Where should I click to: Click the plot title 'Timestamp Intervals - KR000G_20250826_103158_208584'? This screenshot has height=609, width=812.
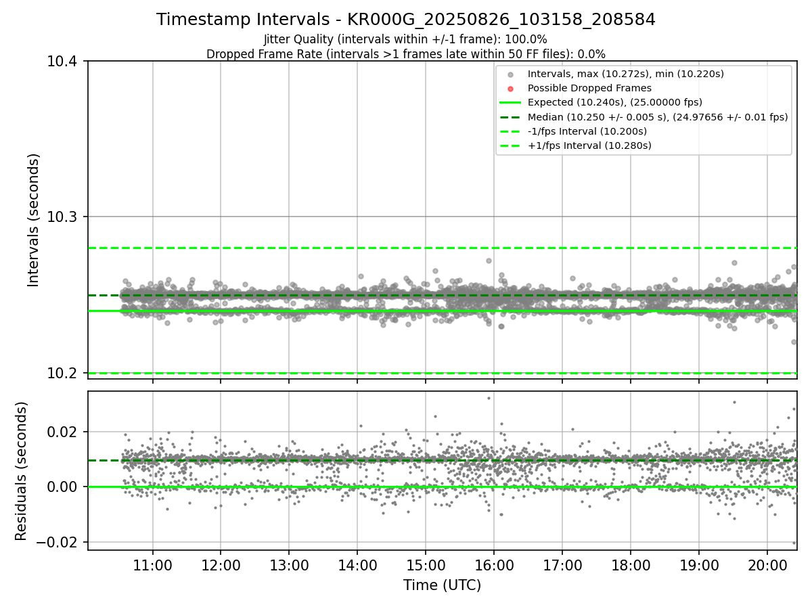tap(406, 20)
